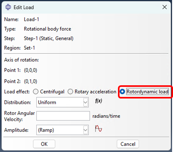Create an amplitude via the red wave icon
This screenshot has width=173, height=152.
click(98, 129)
